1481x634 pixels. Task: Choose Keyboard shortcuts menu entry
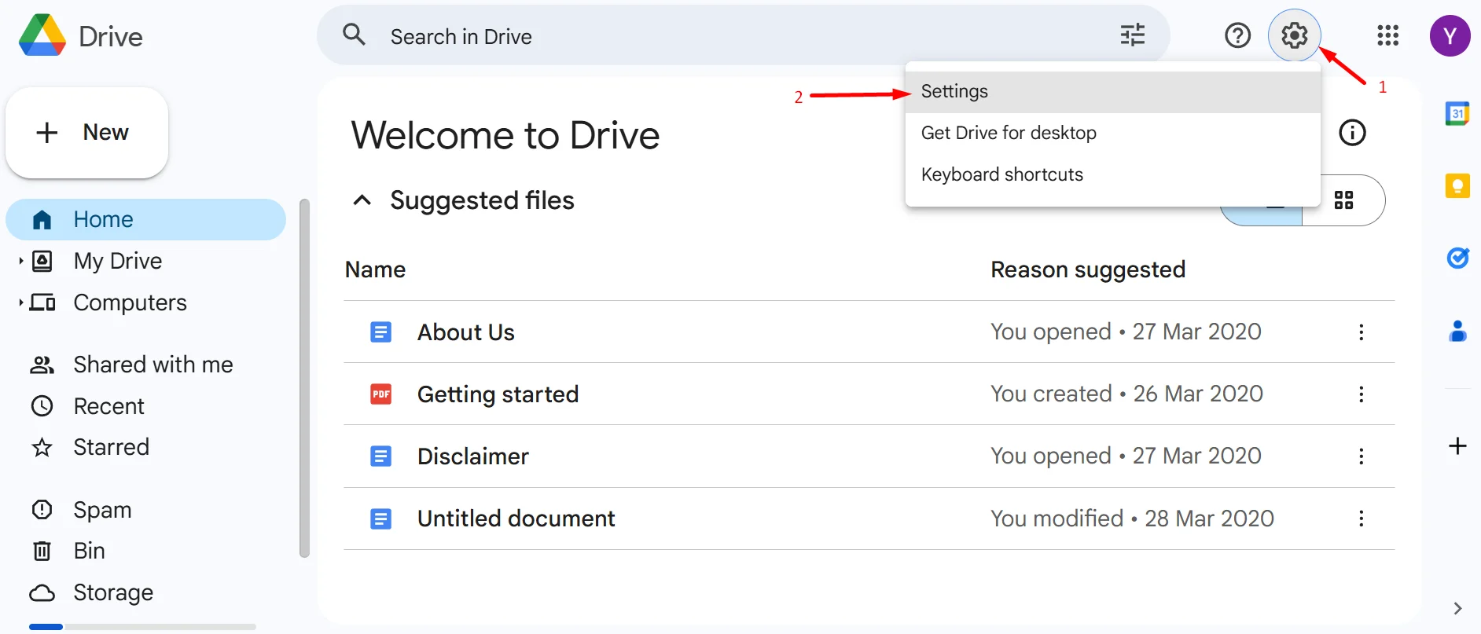(x=1112, y=175)
